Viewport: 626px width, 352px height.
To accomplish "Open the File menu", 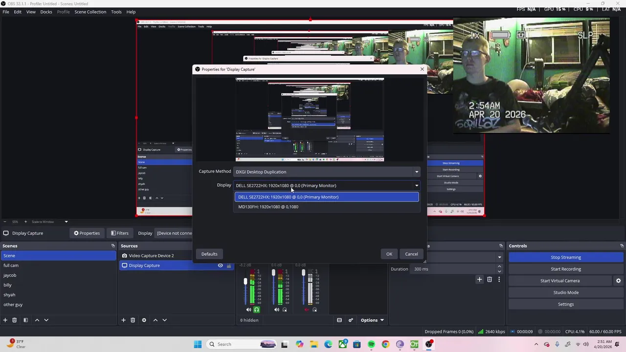I will [x=6, y=12].
